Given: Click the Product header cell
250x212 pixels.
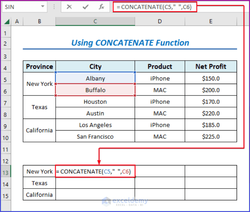Looking at the screenshot, I should (160, 67).
